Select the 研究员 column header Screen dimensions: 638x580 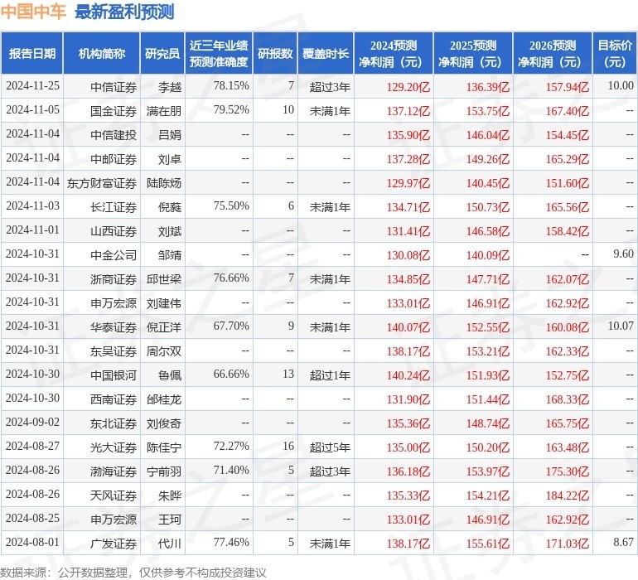(x=162, y=53)
